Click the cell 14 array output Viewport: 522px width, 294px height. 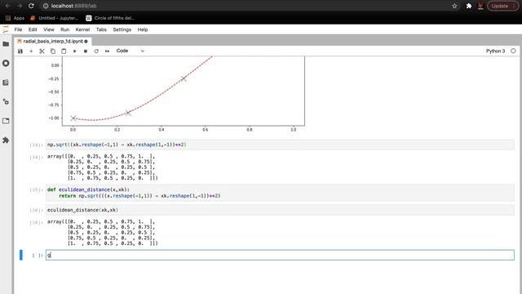coord(103,167)
